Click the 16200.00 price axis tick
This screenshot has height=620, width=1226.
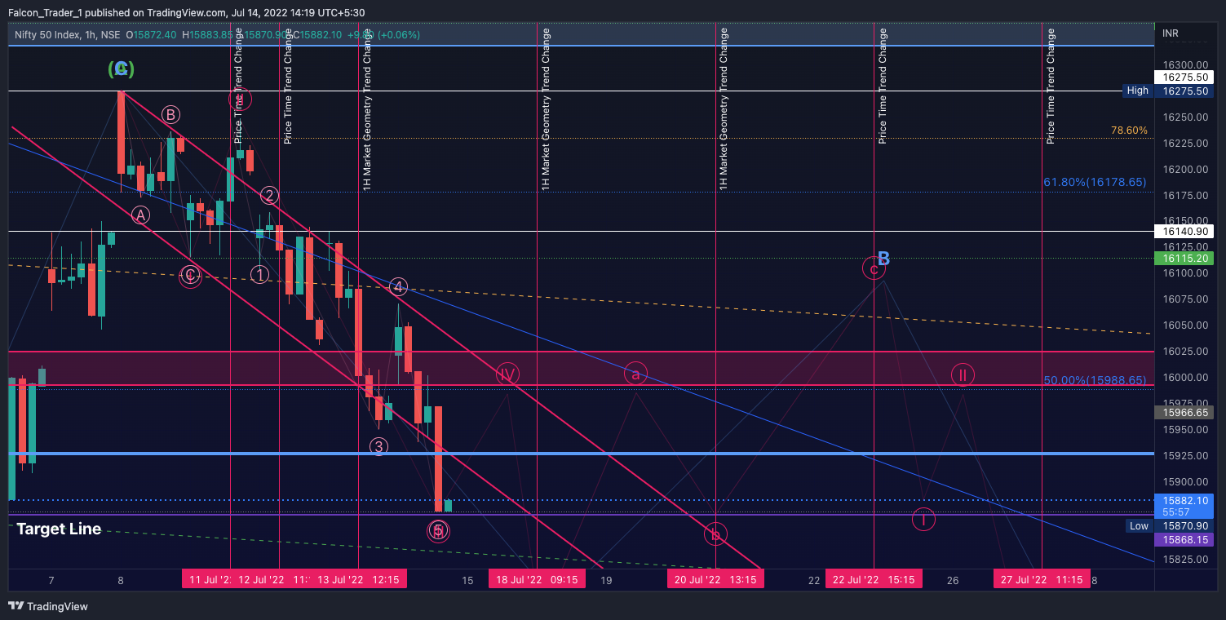pos(1184,170)
